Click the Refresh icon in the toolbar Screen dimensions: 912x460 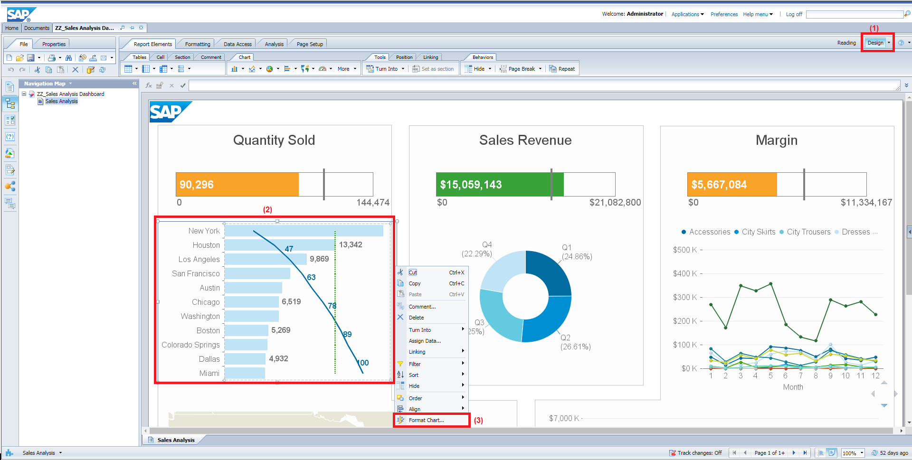click(x=102, y=70)
